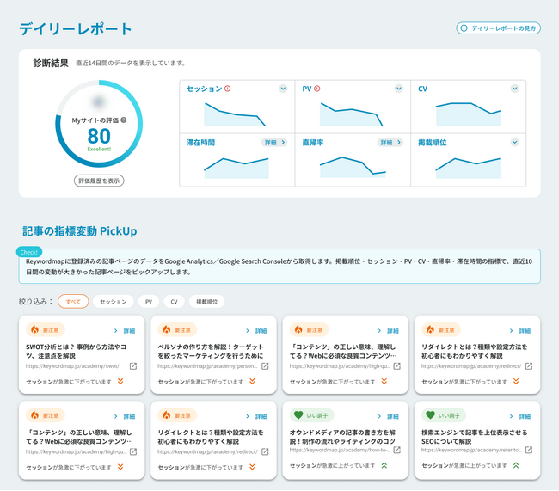Click external link icon for academy/person URL

[265, 366]
